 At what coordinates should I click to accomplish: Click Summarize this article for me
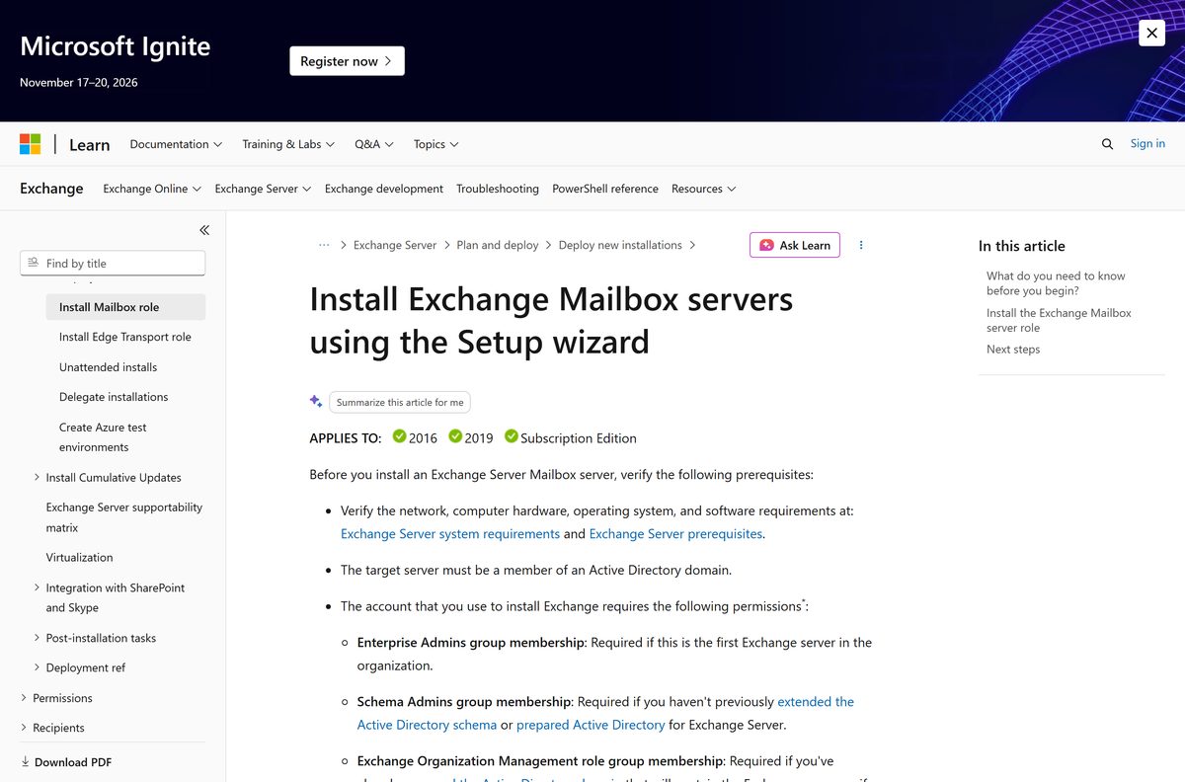400,402
